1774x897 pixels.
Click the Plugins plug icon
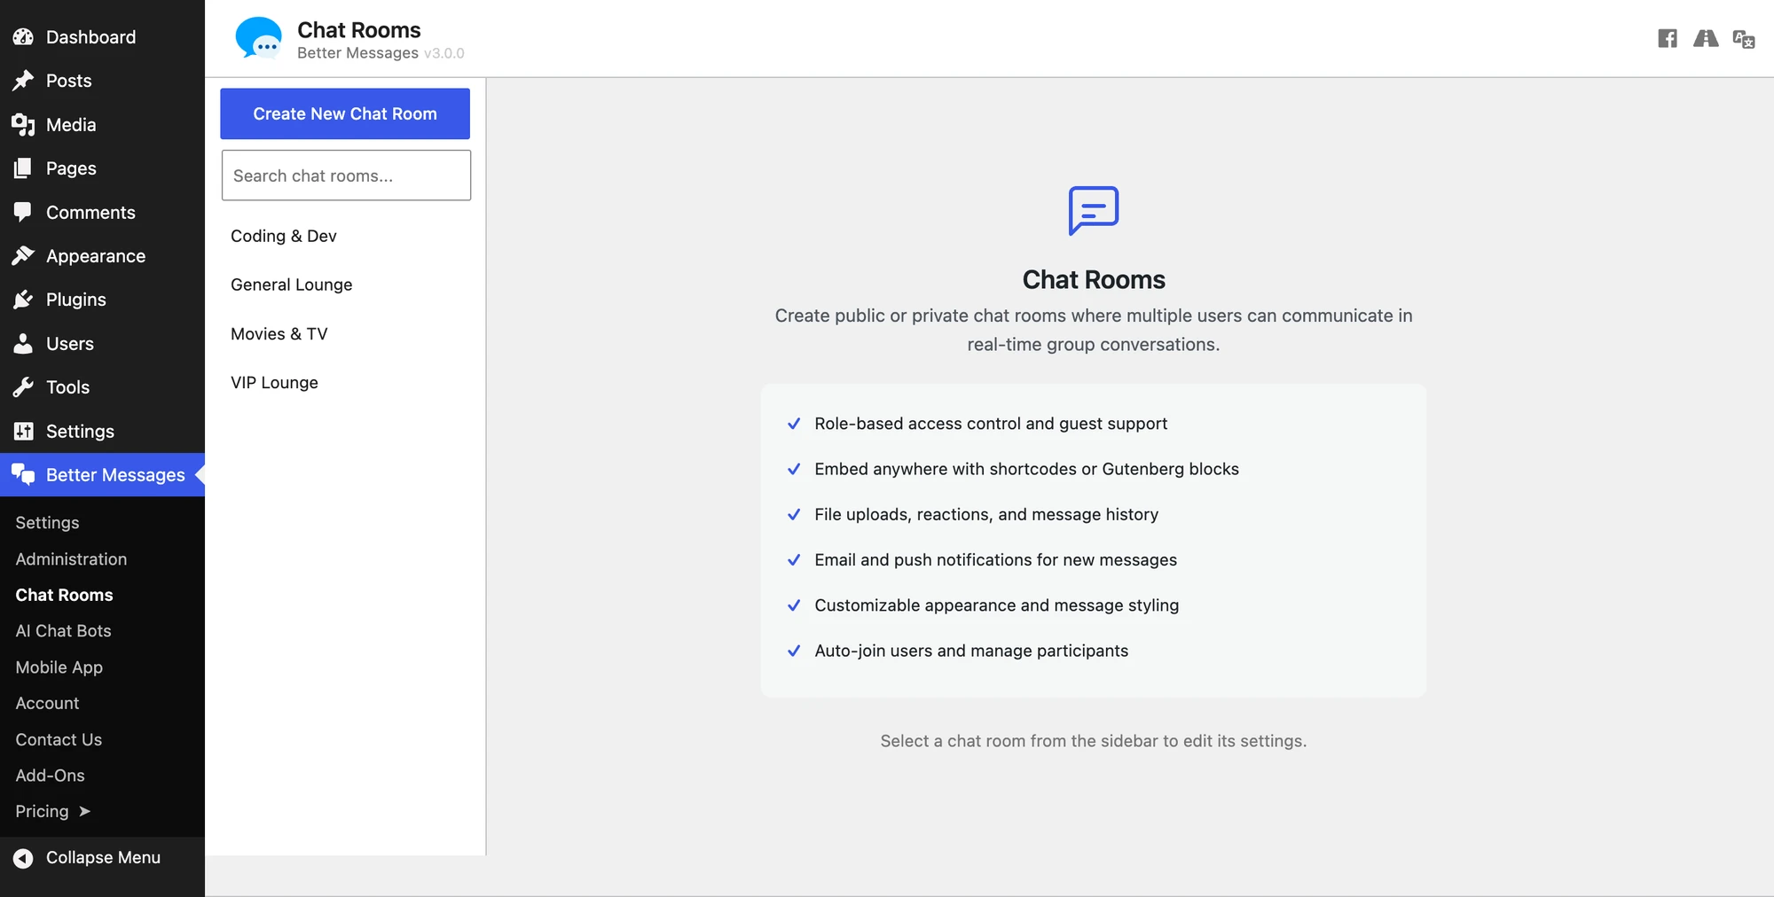(23, 300)
